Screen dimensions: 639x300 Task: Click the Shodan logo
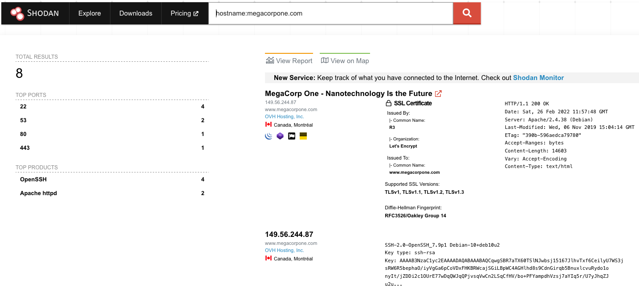(35, 13)
